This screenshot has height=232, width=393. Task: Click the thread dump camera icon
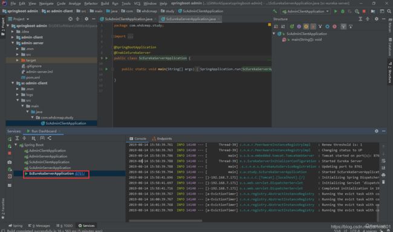[10, 162]
